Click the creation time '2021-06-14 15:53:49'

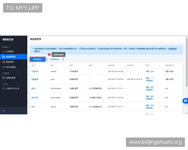[x=115, y=79]
